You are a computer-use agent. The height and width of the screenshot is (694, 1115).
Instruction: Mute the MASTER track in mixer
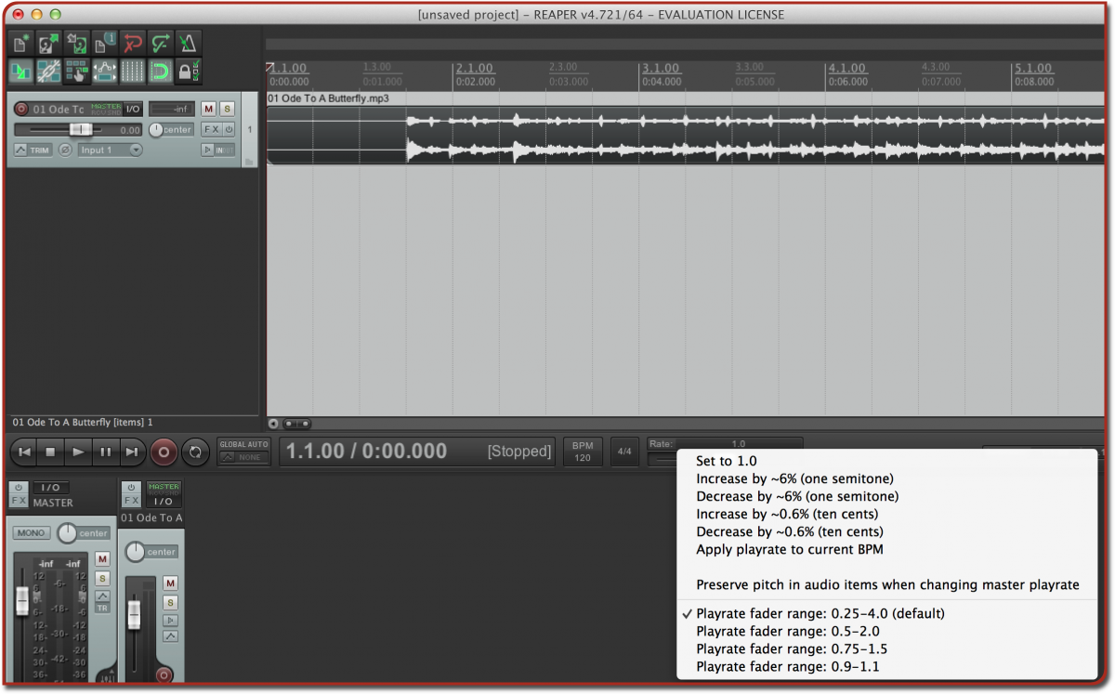102,559
